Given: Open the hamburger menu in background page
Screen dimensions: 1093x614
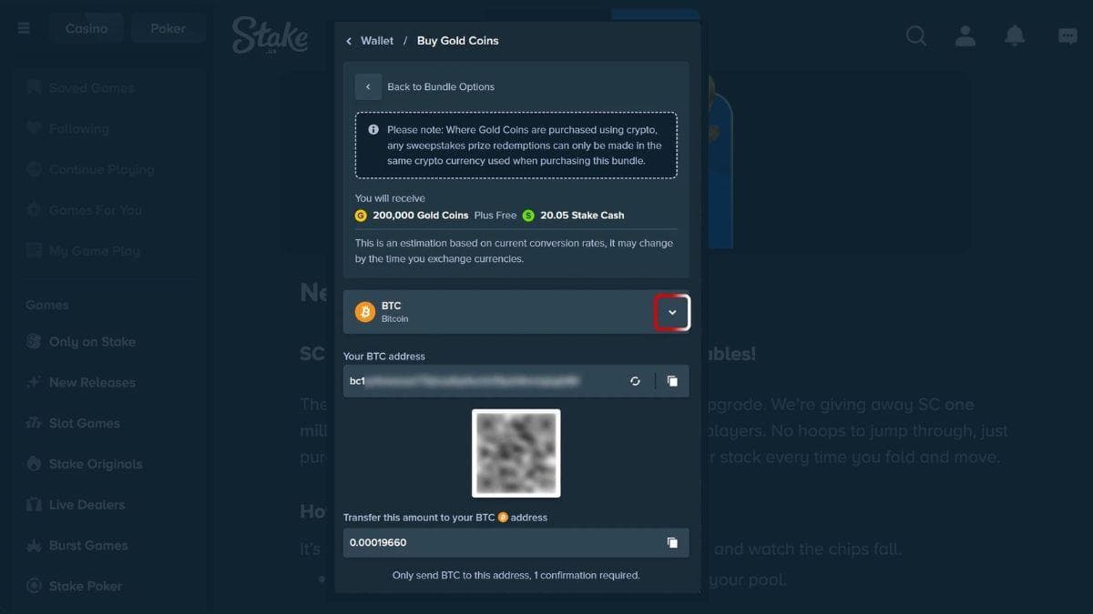Looking at the screenshot, I should (x=24, y=28).
